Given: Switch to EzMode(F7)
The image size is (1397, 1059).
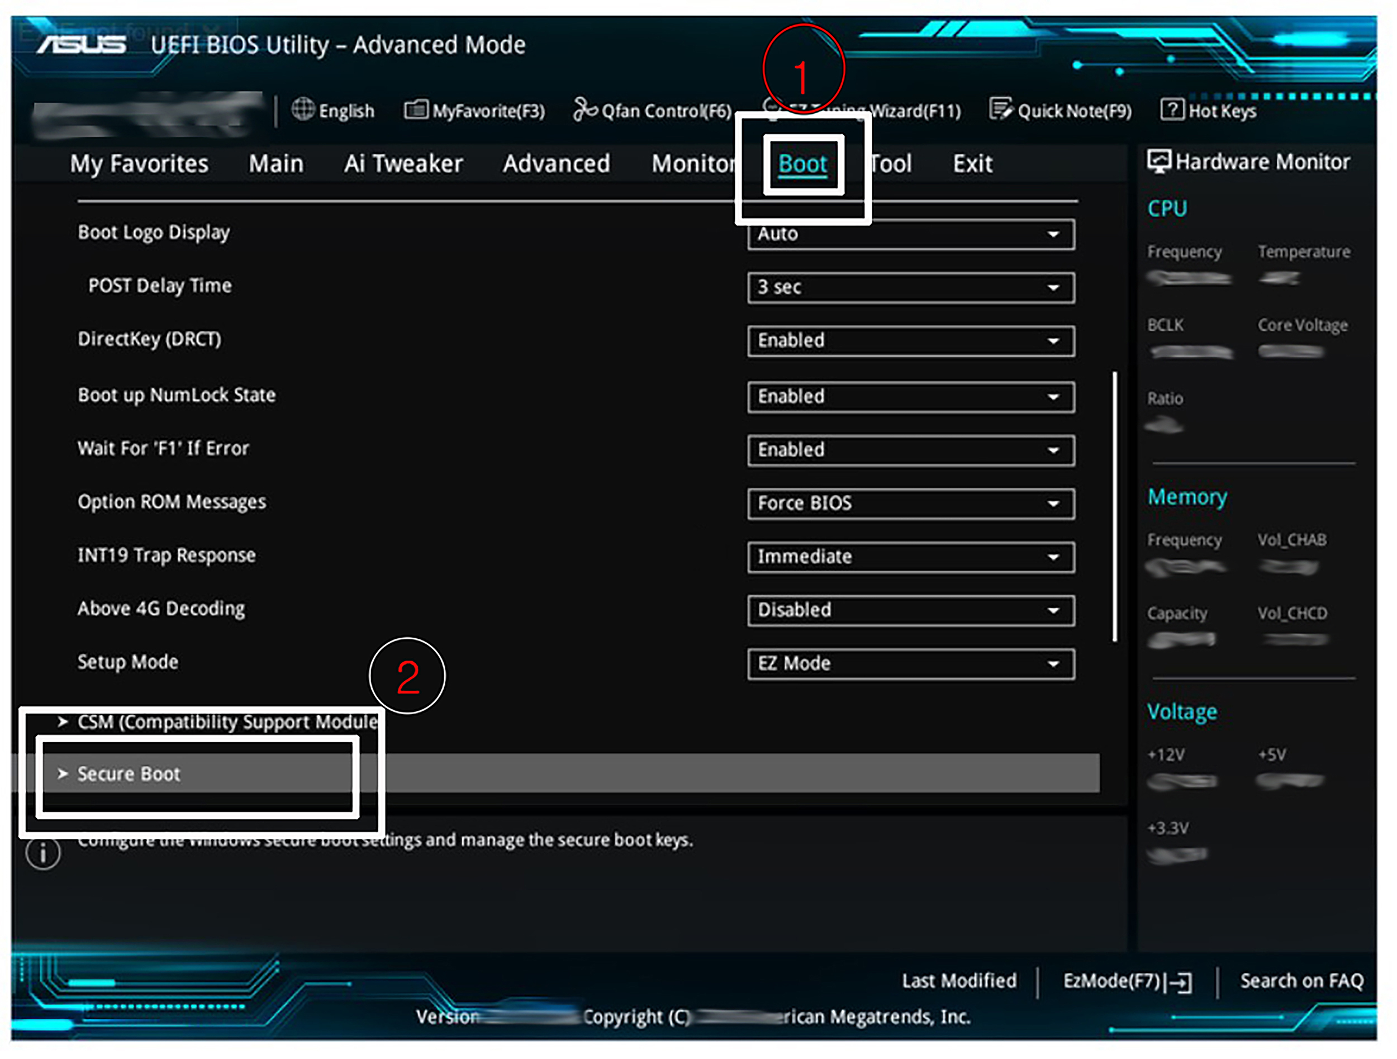Looking at the screenshot, I should (1127, 981).
